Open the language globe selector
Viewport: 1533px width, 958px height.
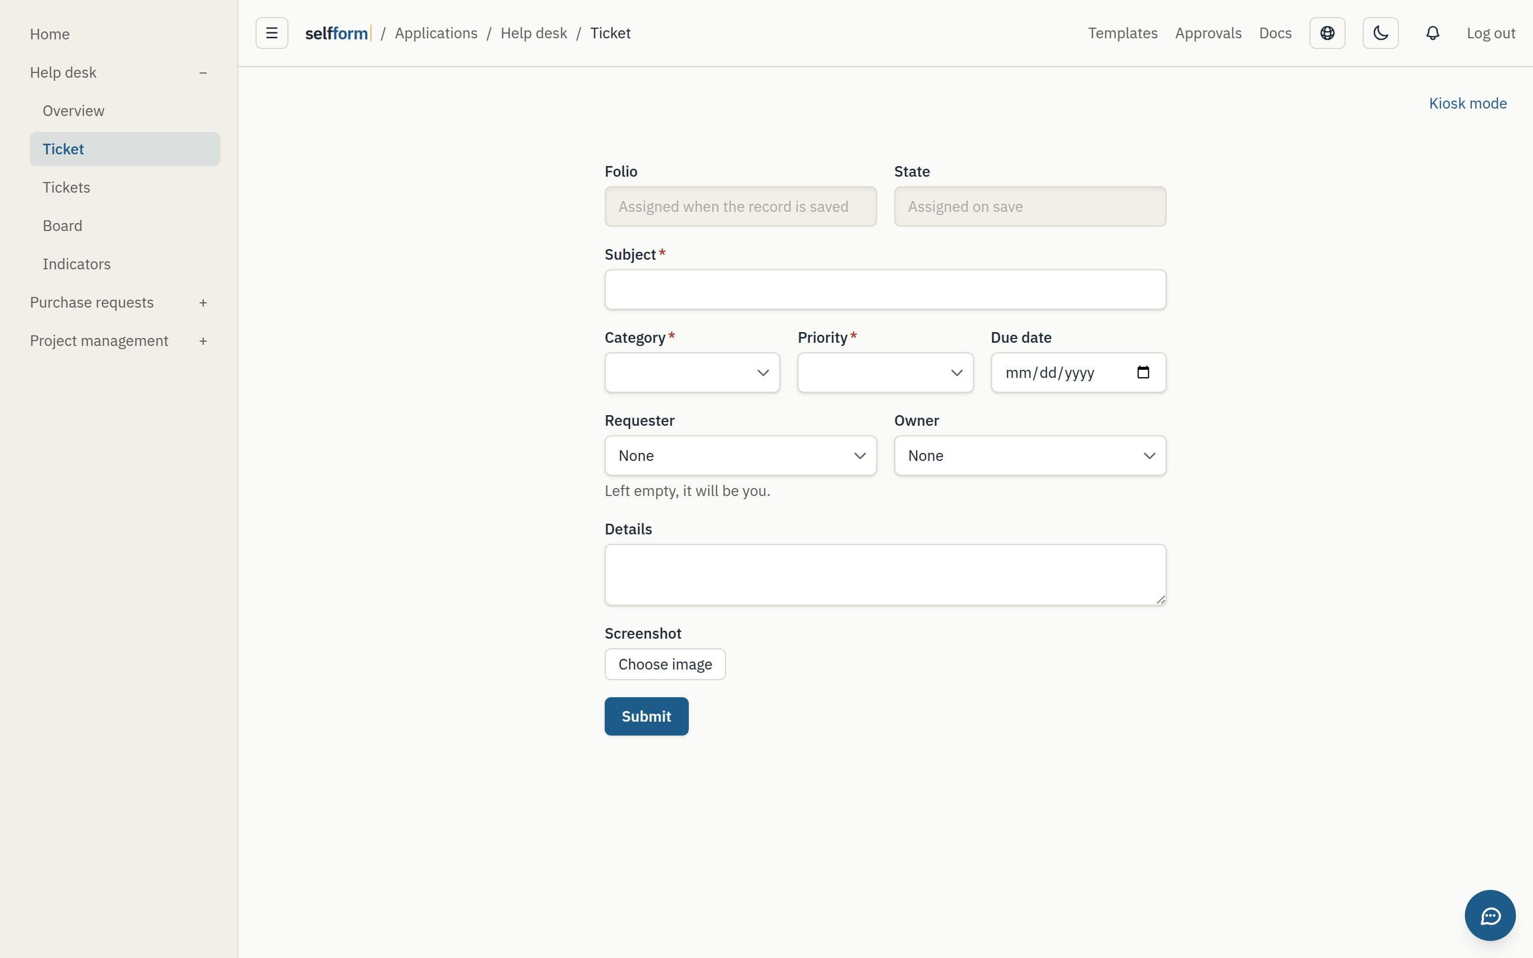[x=1327, y=33]
